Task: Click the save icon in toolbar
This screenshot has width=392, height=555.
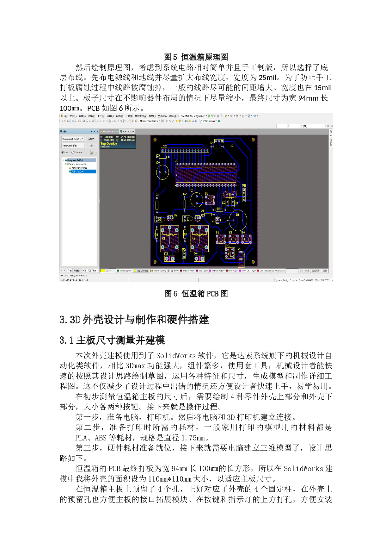Action: point(68,121)
